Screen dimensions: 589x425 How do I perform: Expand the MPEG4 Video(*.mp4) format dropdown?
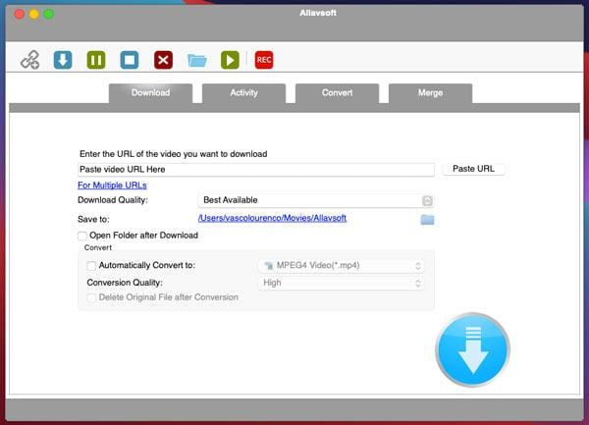click(x=341, y=266)
